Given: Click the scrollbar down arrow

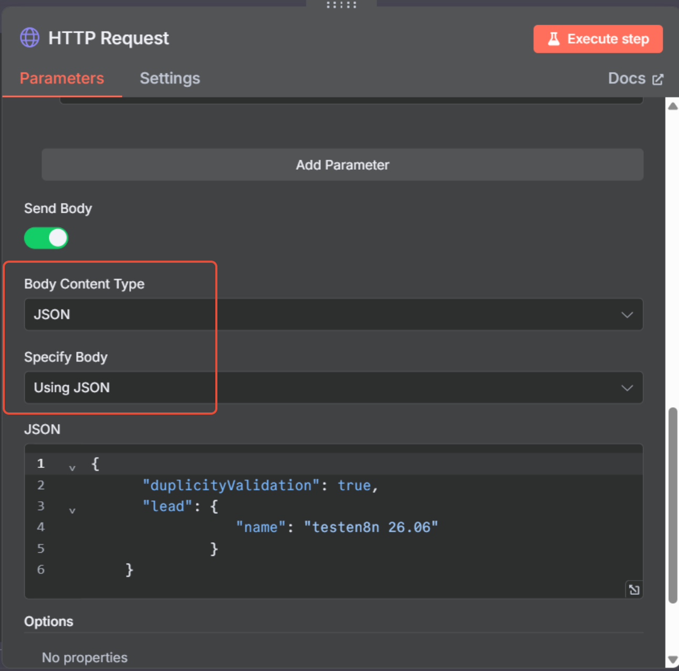Looking at the screenshot, I should 672,660.
